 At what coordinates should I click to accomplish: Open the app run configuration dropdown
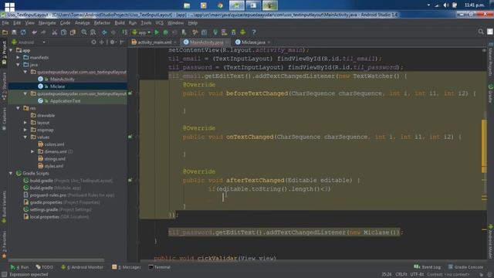click(141, 32)
